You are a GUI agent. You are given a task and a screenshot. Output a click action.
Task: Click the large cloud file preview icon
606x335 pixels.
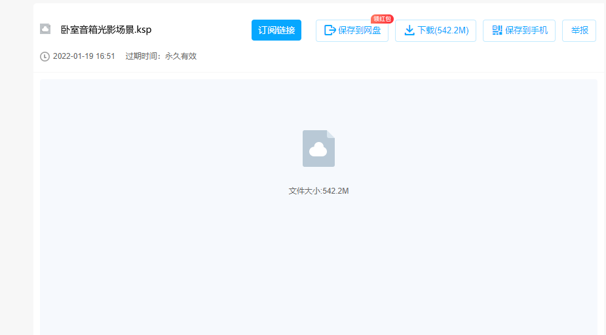tap(318, 149)
